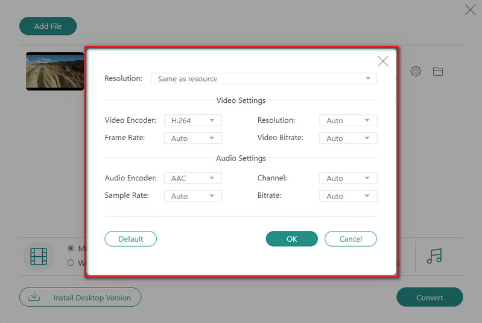Select the film strip video format icon
This screenshot has height=323, width=482.
pos(39,257)
